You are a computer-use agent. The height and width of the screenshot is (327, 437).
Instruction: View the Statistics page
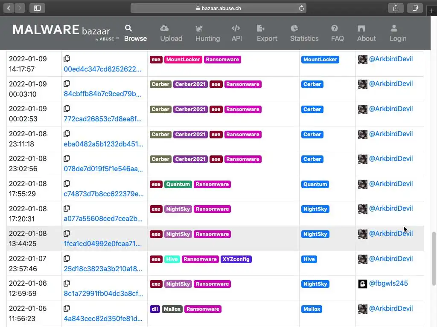(x=304, y=33)
